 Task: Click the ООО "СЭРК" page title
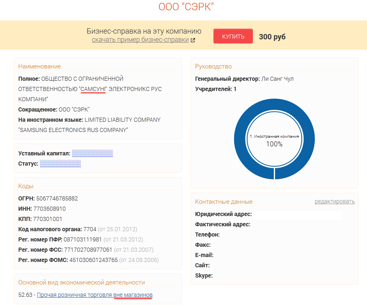coord(186,7)
